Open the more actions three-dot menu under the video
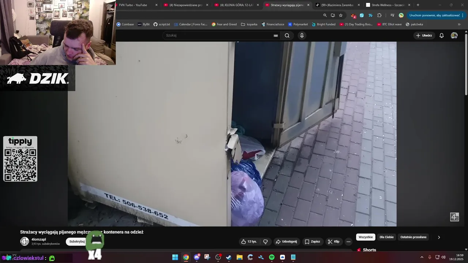The height and width of the screenshot is (263, 468). [x=348, y=241]
